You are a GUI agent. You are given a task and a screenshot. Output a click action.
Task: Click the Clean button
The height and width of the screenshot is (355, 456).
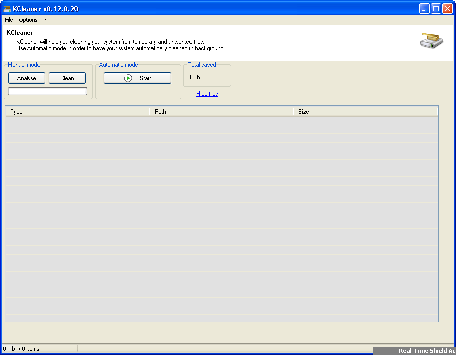67,78
